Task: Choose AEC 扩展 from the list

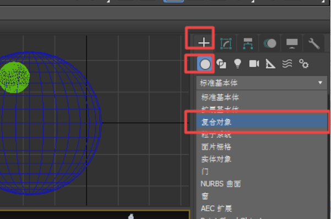Action: click(x=262, y=209)
